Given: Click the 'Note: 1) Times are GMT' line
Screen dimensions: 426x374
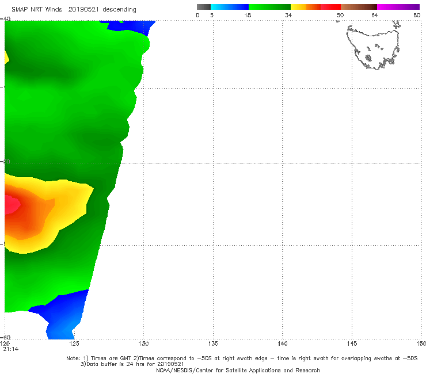Looking at the screenshot, I should [x=242, y=358].
